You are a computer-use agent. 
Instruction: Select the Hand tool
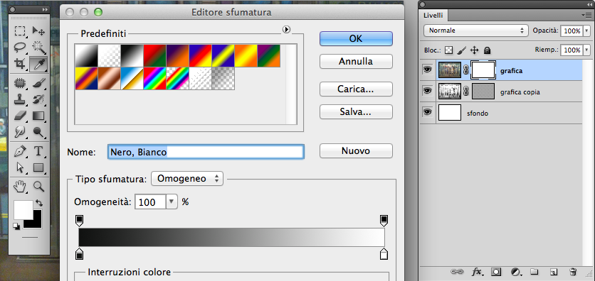(20, 186)
